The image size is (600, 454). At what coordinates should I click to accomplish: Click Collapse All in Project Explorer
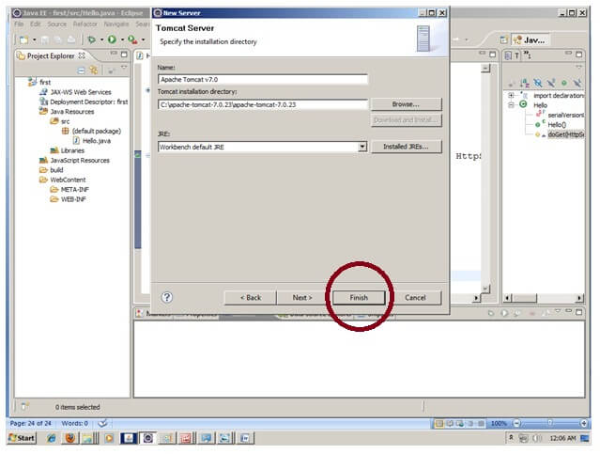81,70
